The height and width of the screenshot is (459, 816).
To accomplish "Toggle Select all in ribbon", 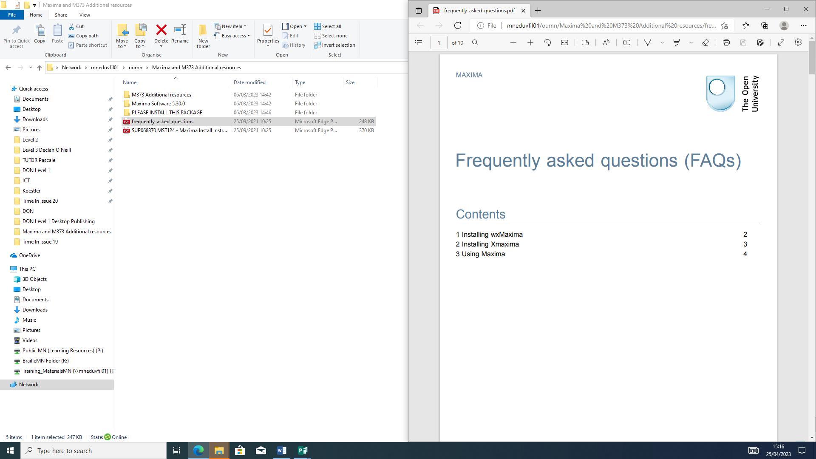I will pyautogui.click(x=328, y=26).
